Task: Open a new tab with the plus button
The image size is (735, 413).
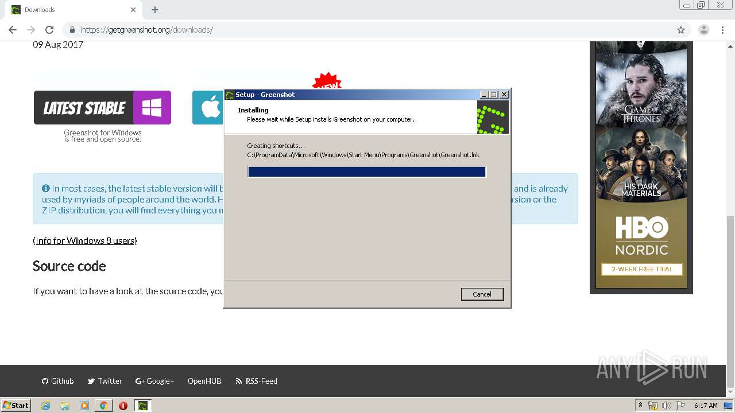Action: click(155, 10)
